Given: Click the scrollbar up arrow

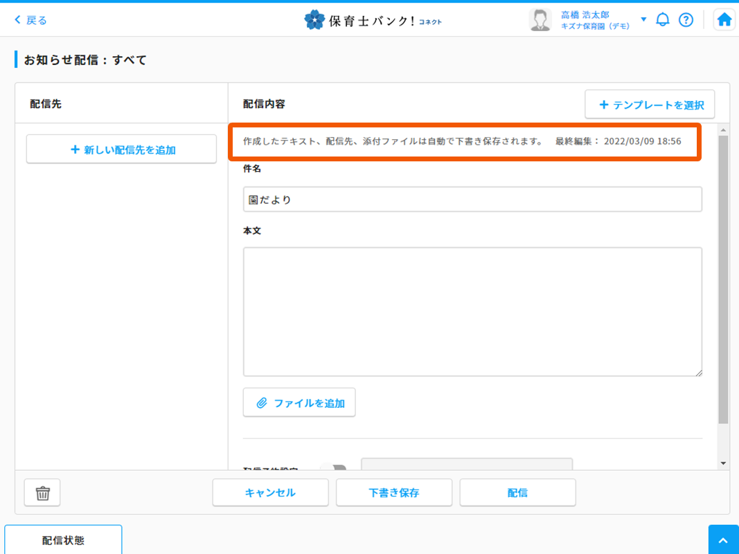Looking at the screenshot, I should pos(723,130).
